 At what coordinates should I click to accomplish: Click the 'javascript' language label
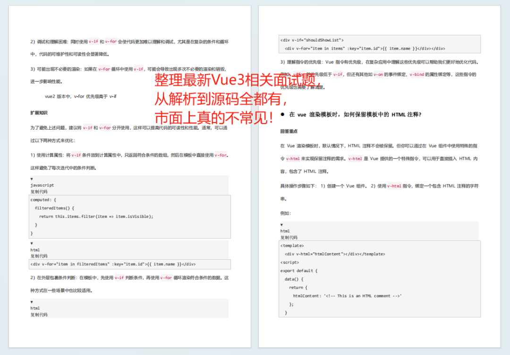coord(42,185)
